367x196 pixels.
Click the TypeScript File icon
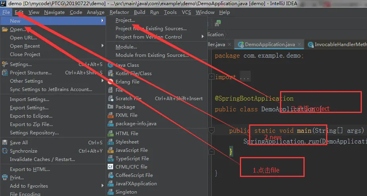110,159
